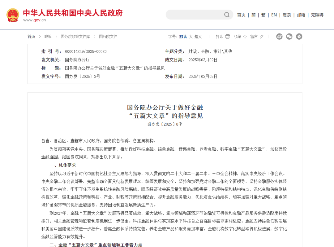Click the article heading 国务院办公厅关于做好金融
Image resolution: width=334 pixels, height=247 pixels.
(x=165, y=107)
